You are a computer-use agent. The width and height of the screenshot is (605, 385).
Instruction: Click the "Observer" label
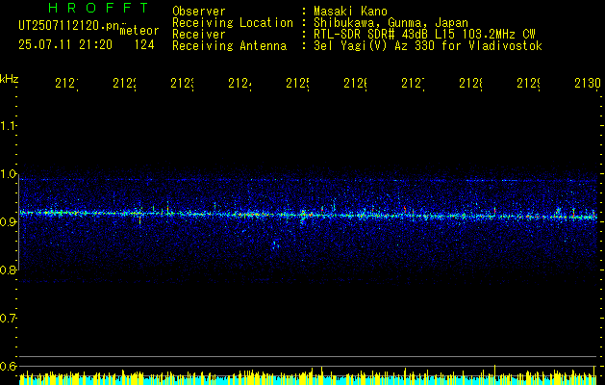click(199, 12)
